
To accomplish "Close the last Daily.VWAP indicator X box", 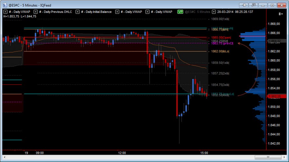I will 147,12.
